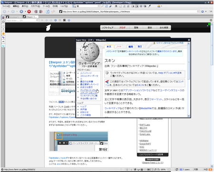Screen dimensions: 214x172
Task: Click the InfoMaker link in blog sidebar
Action: [144, 141]
